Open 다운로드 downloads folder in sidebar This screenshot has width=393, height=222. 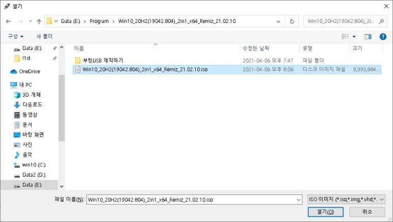click(x=33, y=104)
